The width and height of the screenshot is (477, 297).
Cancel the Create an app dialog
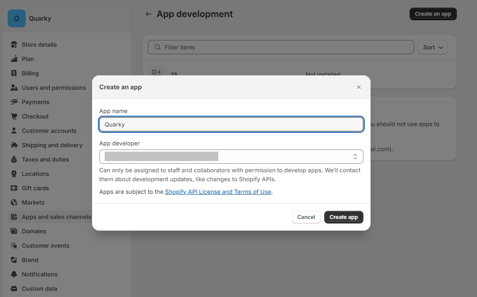pos(306,217)
